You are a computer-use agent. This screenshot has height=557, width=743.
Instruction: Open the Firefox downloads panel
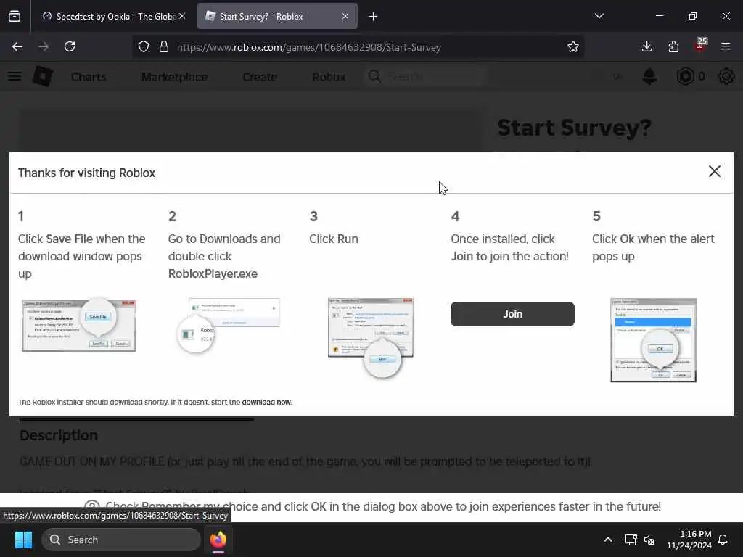pyautogui.click(x=646, y=46)
